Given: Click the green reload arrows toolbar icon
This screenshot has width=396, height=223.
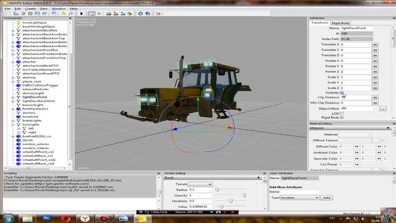Looking at the screenshot, I should [x=30, y=14].
